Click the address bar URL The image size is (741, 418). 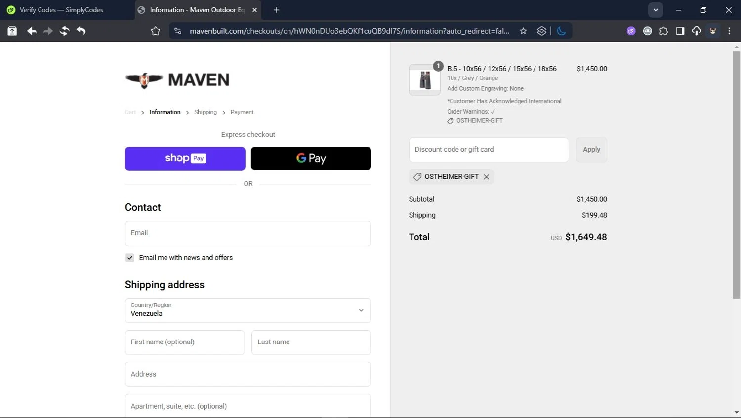[x=349, y=31]
